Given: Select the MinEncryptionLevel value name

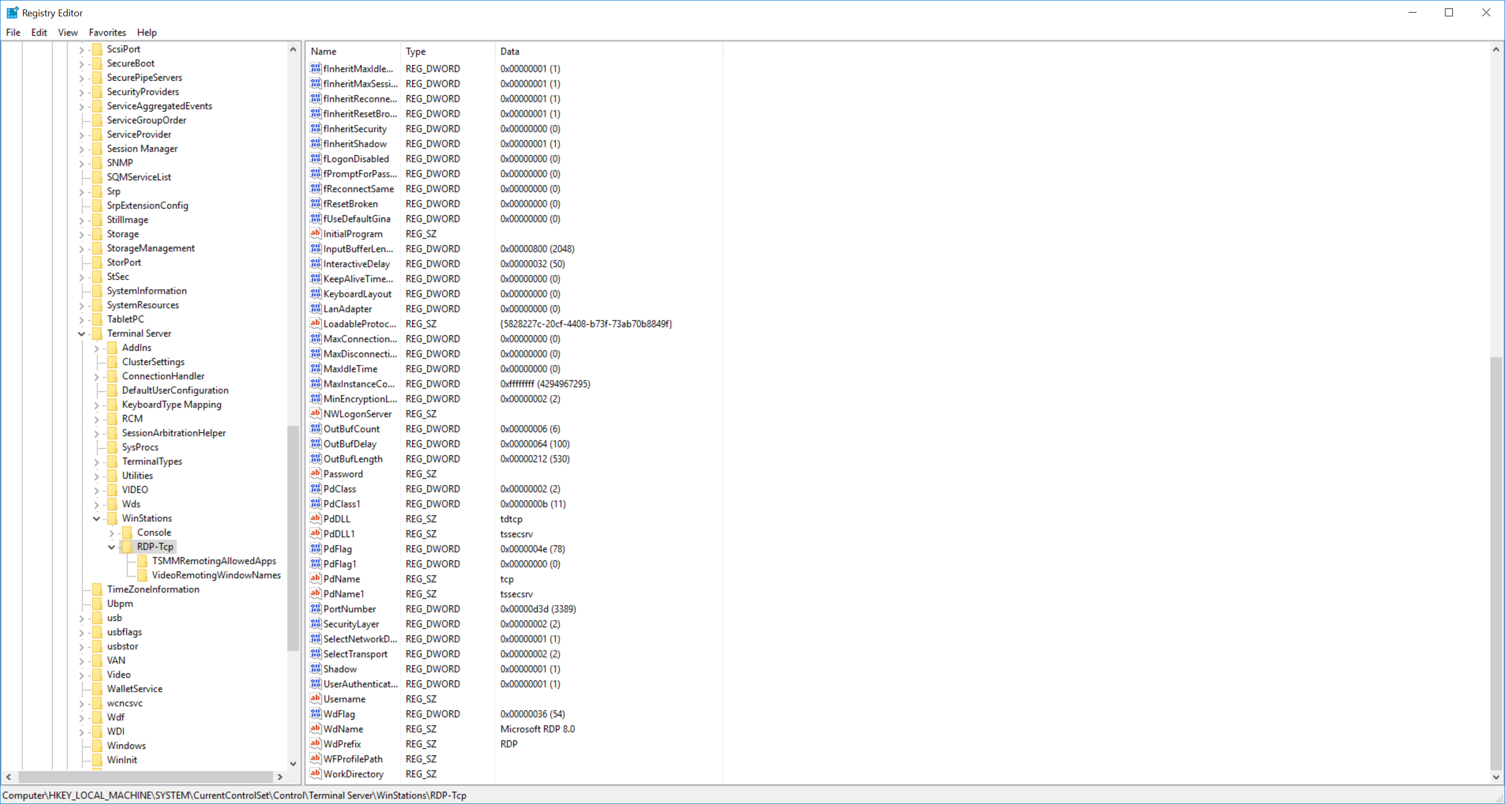Looking at the screenshot, I should [360, 399].
